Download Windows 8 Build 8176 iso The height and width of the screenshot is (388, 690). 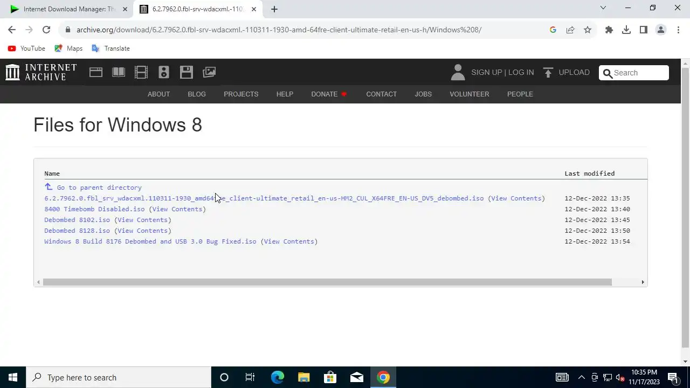pyautogui.click(x=150, y=241)
